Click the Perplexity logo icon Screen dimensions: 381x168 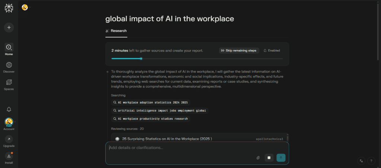pos(9,9)
